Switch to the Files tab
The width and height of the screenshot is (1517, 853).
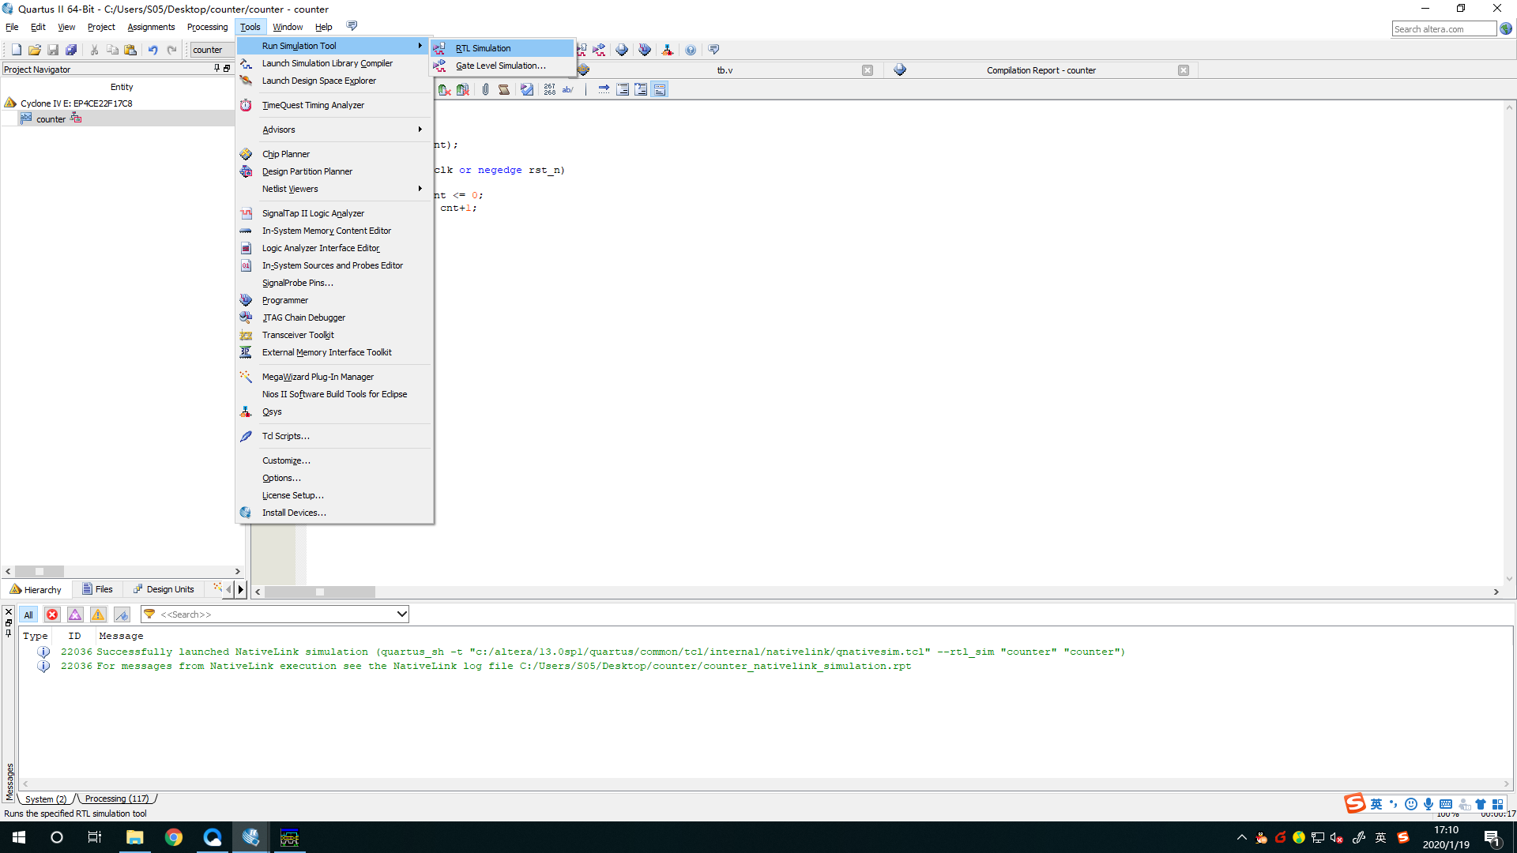(98, 589)
